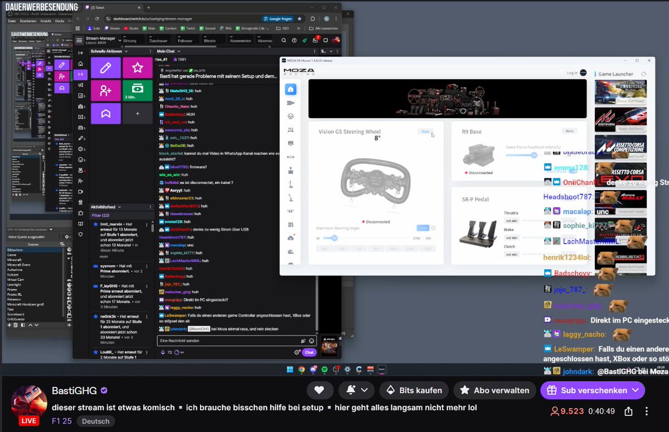Open stream options three-dot menu
This screenshot has width=669, height=432.
click(647, 411)
